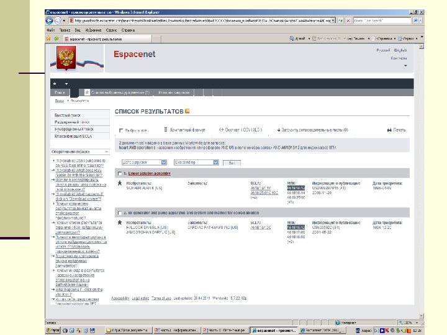This screenshot has height=335, width=447.
Task: Click star icon for RF generator and pump result
Action: click(x=120, y=223)
